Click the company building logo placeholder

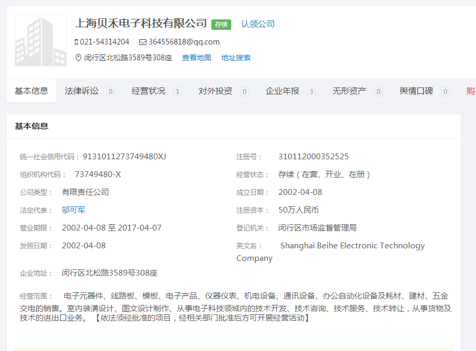click(x=41, y=40)
